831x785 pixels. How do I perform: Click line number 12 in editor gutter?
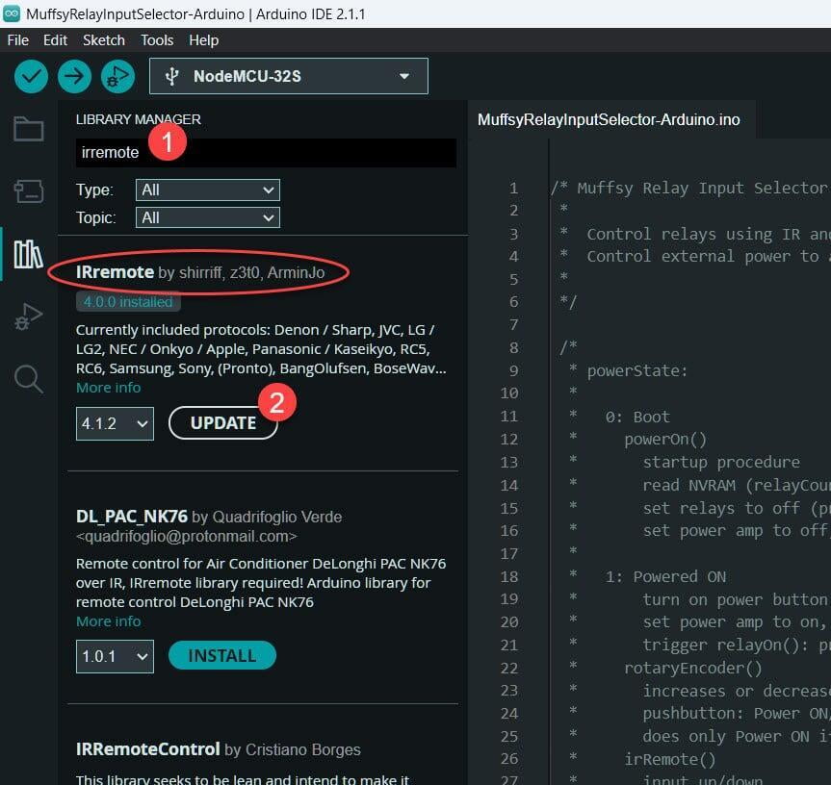click(509, 440)
